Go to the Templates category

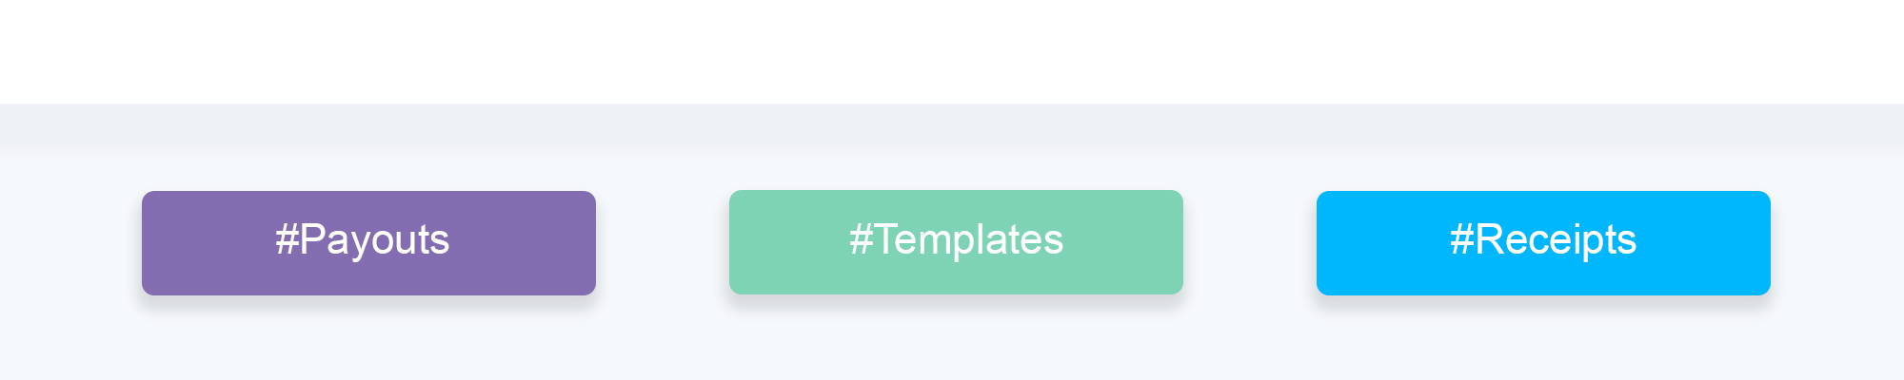[x=956, y=242]
